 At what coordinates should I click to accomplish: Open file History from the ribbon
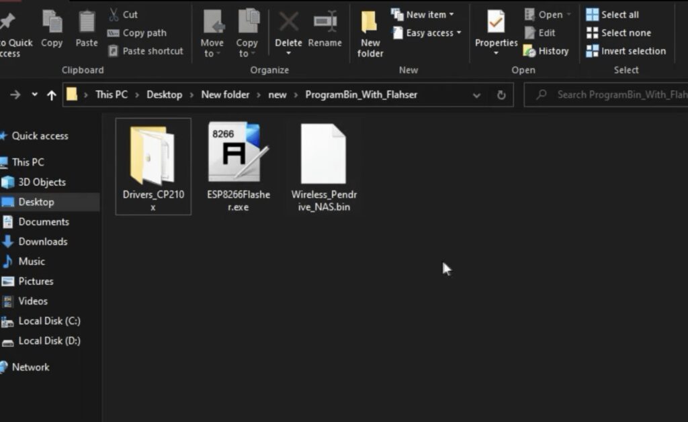pos(546,51)
